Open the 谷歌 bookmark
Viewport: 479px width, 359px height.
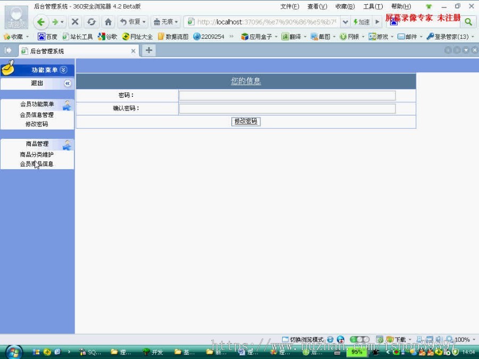click(108, 37)
